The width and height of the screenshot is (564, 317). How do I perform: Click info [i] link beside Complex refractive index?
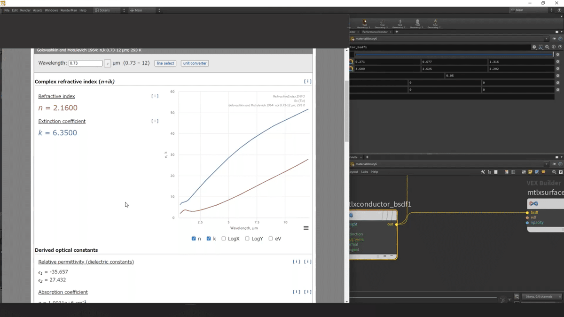point(307,81)
